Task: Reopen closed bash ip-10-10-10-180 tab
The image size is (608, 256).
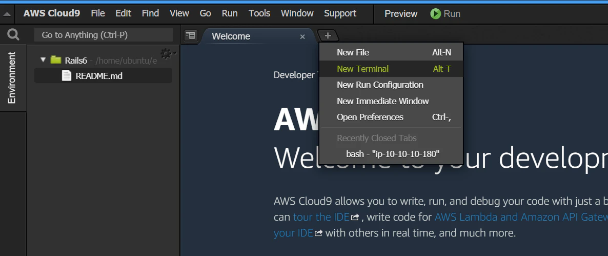Action: 391,154
